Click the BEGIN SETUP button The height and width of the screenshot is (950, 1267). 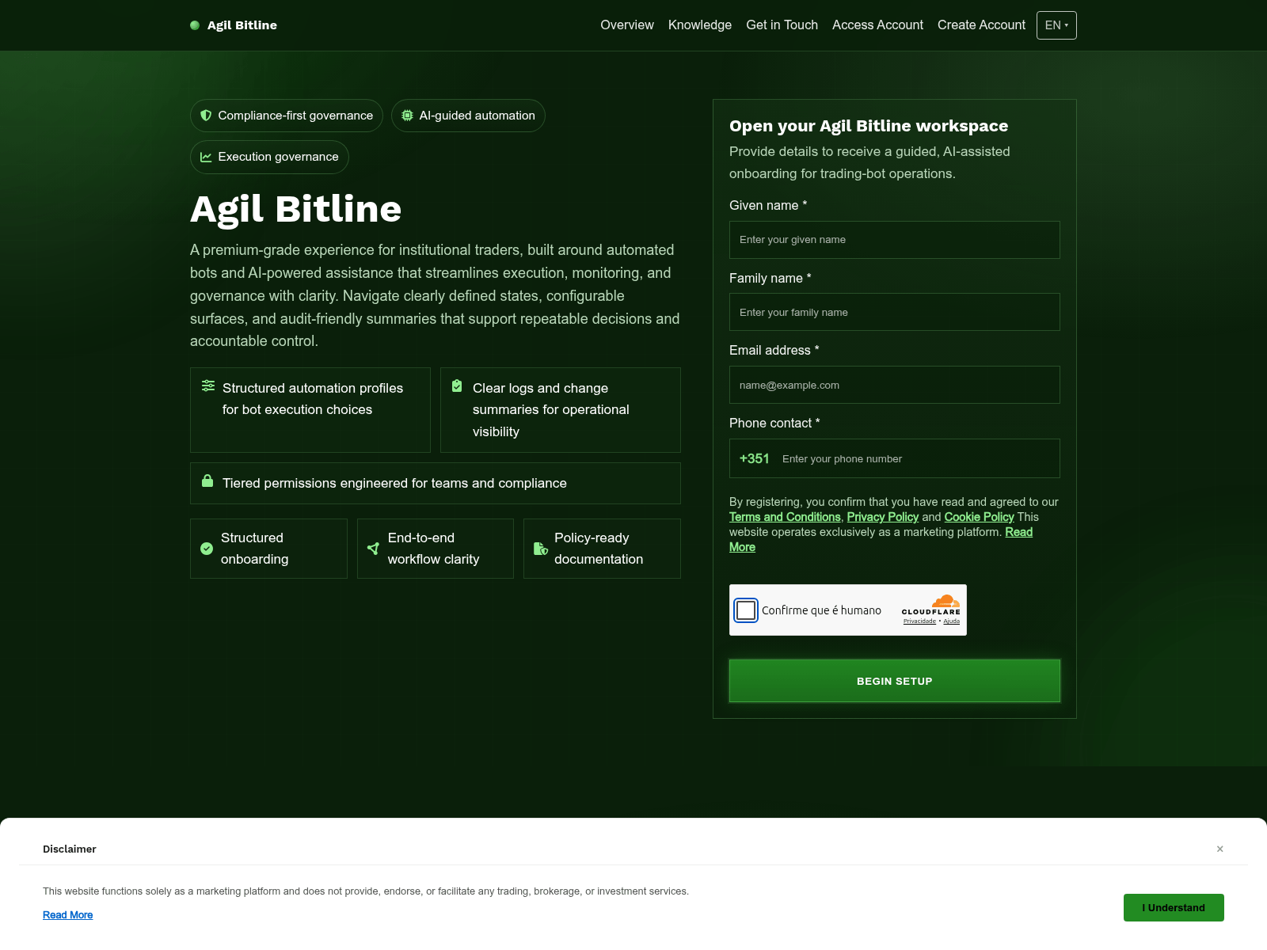(x=895, y=681)
